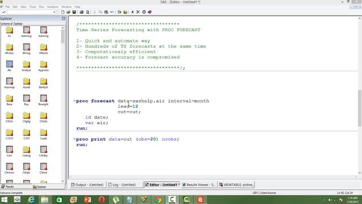Switch to the Results Viewer window tab
The image size is (362, 204).
[199, 185]
